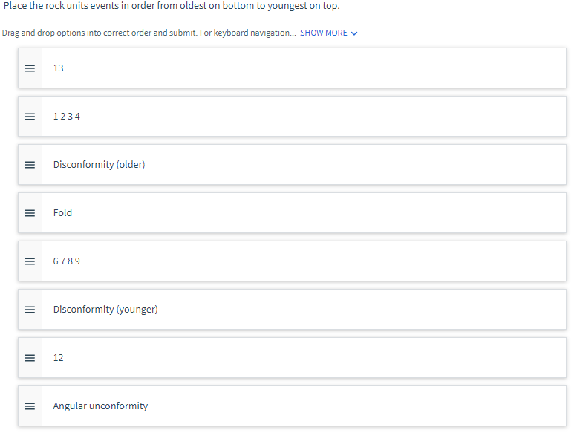Viewport: 580px width, 433px height.
Task: Click drag handle icon for item 13
Action: pyautogui.click(x=30, y=68)
